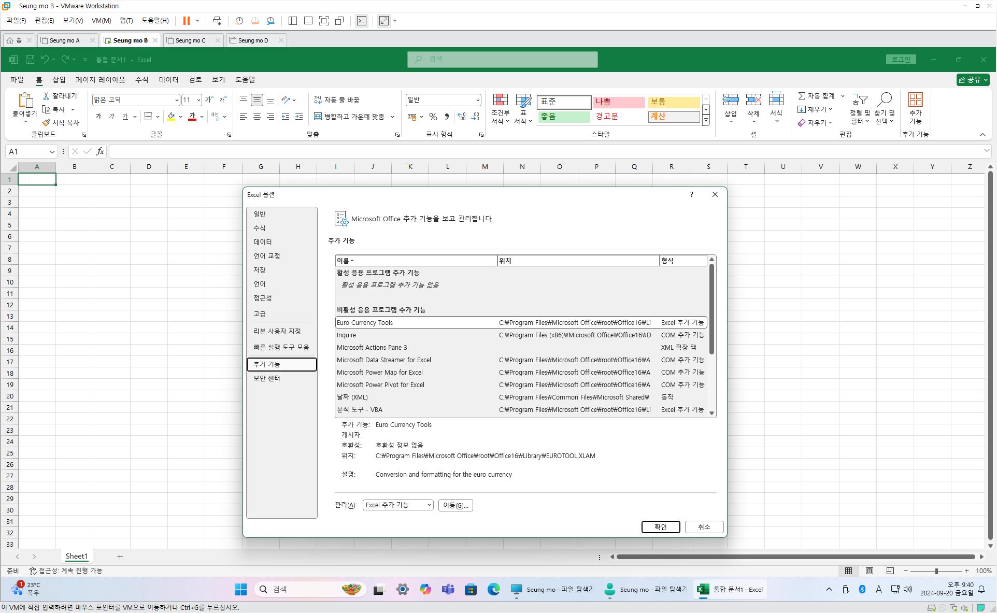Toggle the wrap text button
The height and width of the screenshot is (613, 997).
[x=337, y=100]
